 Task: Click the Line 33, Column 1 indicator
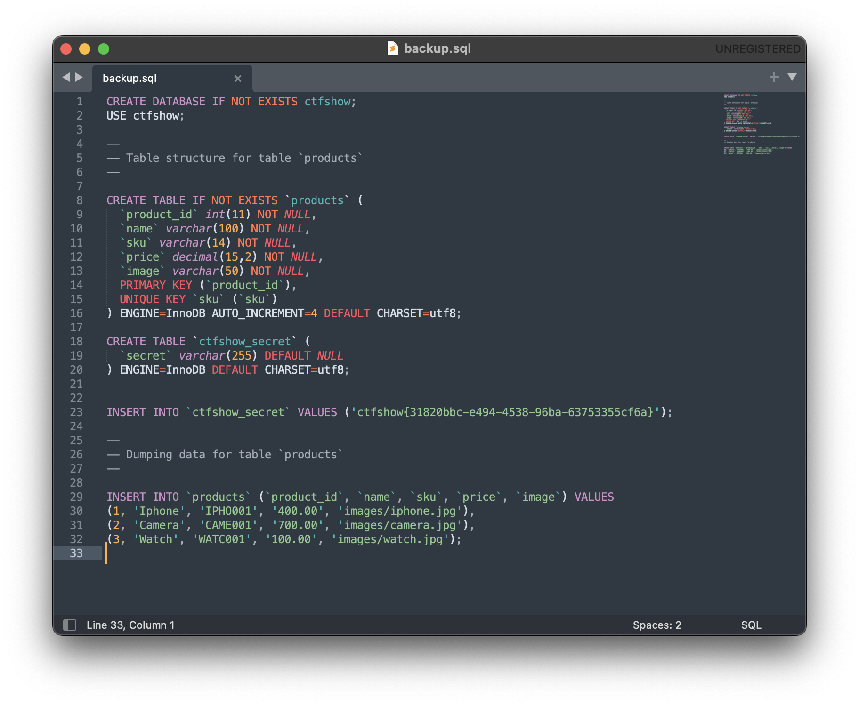(x=130, y=625)
